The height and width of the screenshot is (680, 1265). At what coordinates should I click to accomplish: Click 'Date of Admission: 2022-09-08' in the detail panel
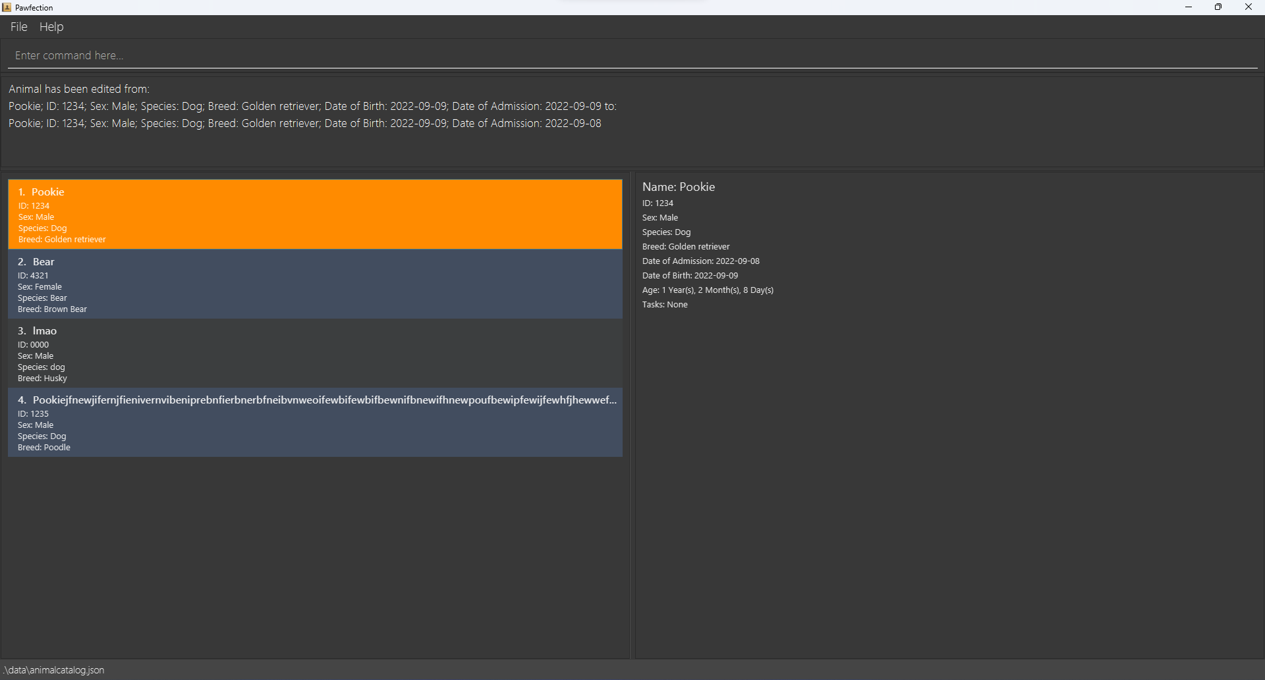click(701, 261)
